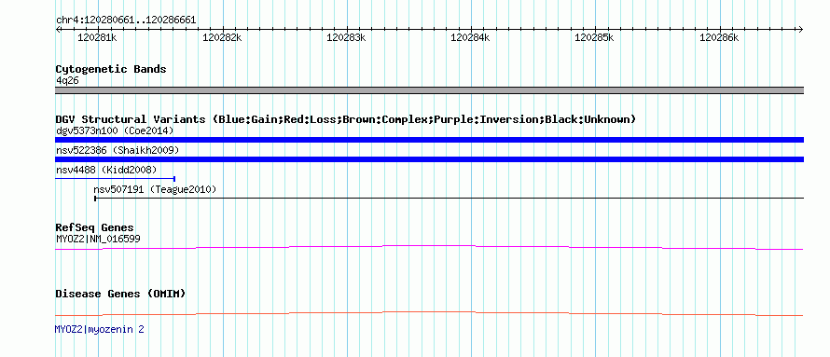Select the RefSeq Genes track title

click(95, 228)
